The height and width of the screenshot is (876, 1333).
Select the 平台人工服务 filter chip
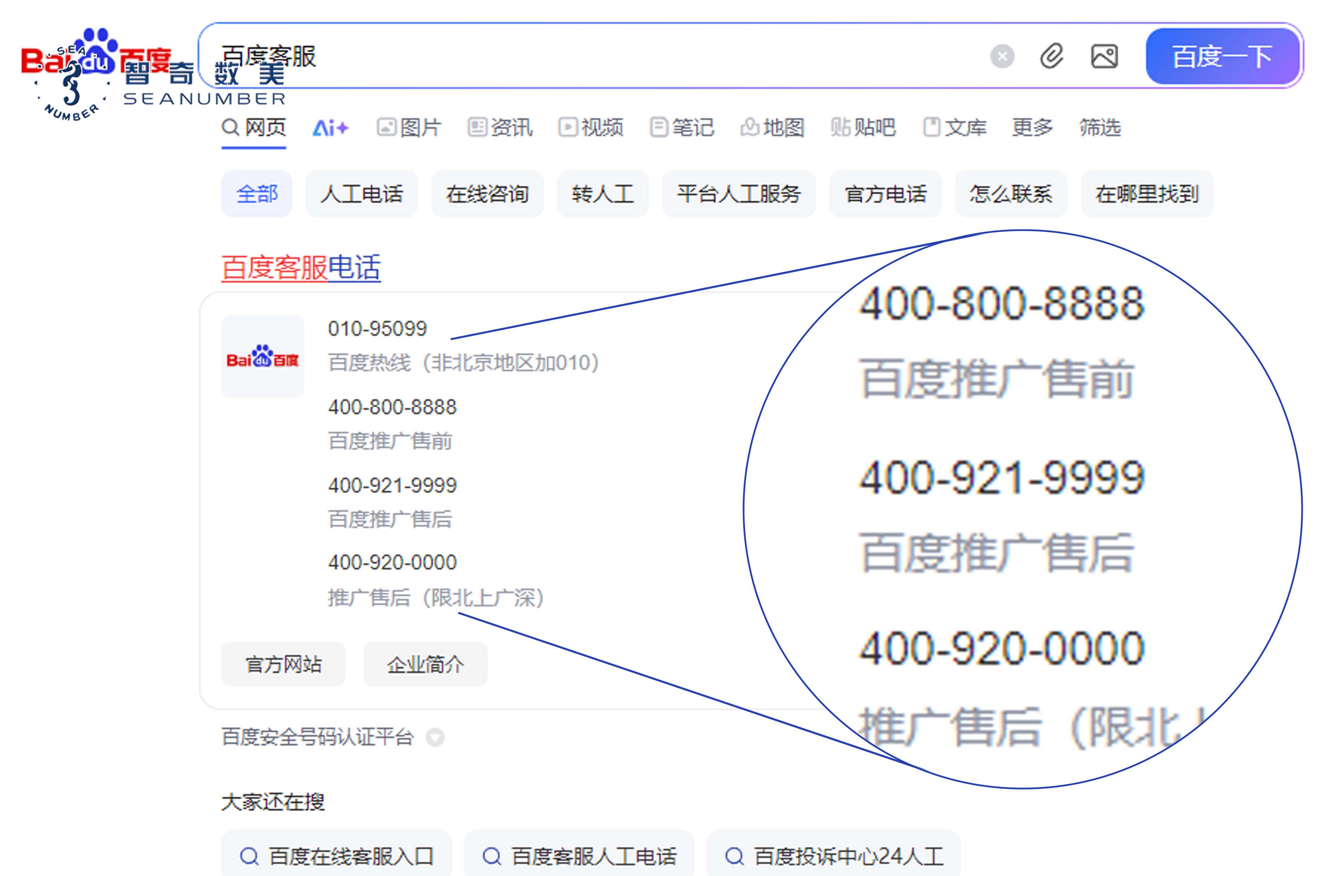point(739,194)
